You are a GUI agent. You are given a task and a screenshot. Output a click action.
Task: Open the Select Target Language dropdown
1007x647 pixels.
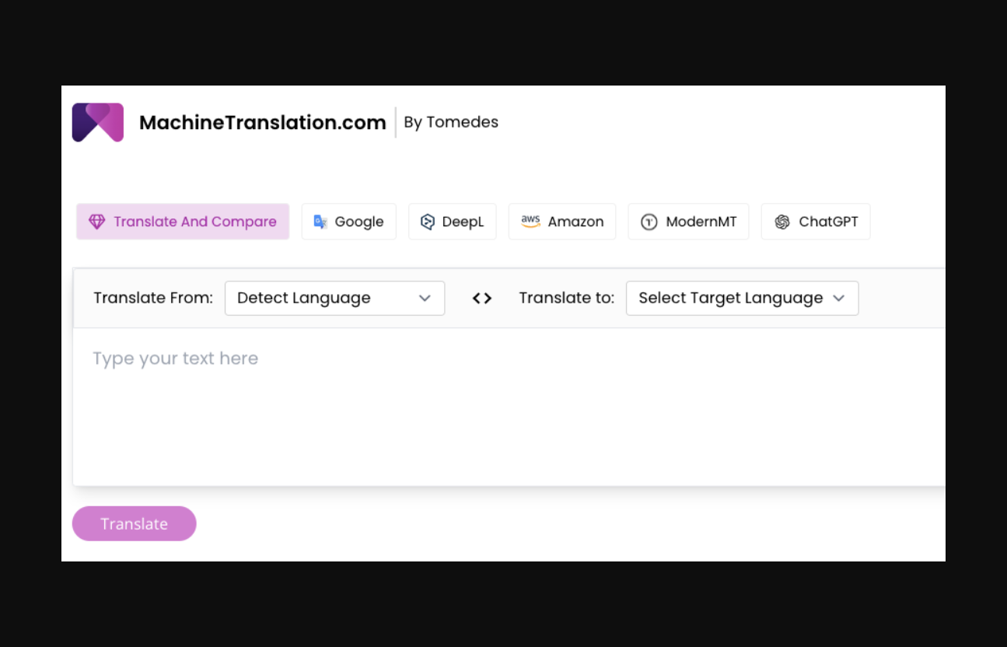click(741, 299)
